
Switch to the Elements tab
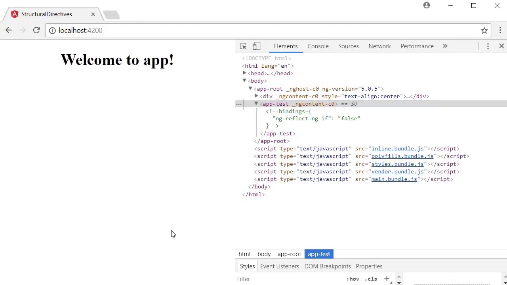(x=286, y=46)
